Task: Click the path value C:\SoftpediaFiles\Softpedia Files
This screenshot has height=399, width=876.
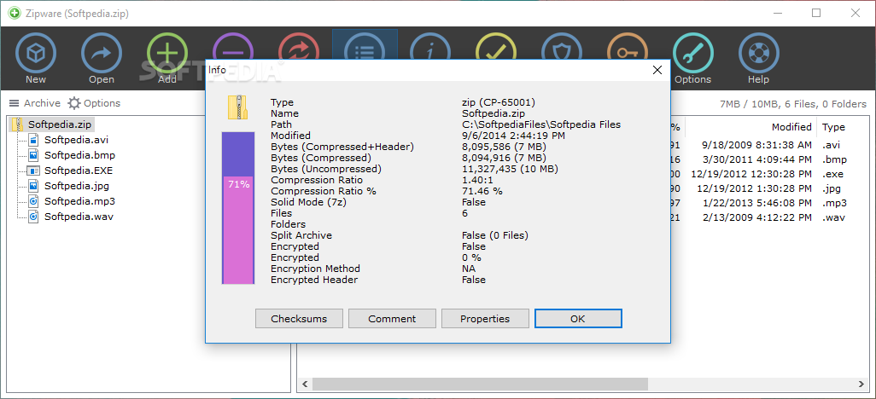Action: [541, 124]
